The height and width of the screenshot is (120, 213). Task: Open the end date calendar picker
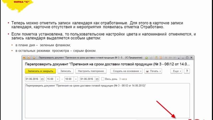[x=97, y=79]
